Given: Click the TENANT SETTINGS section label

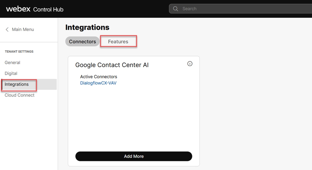Looking at the screenshot, I should [x=19, y=51].
